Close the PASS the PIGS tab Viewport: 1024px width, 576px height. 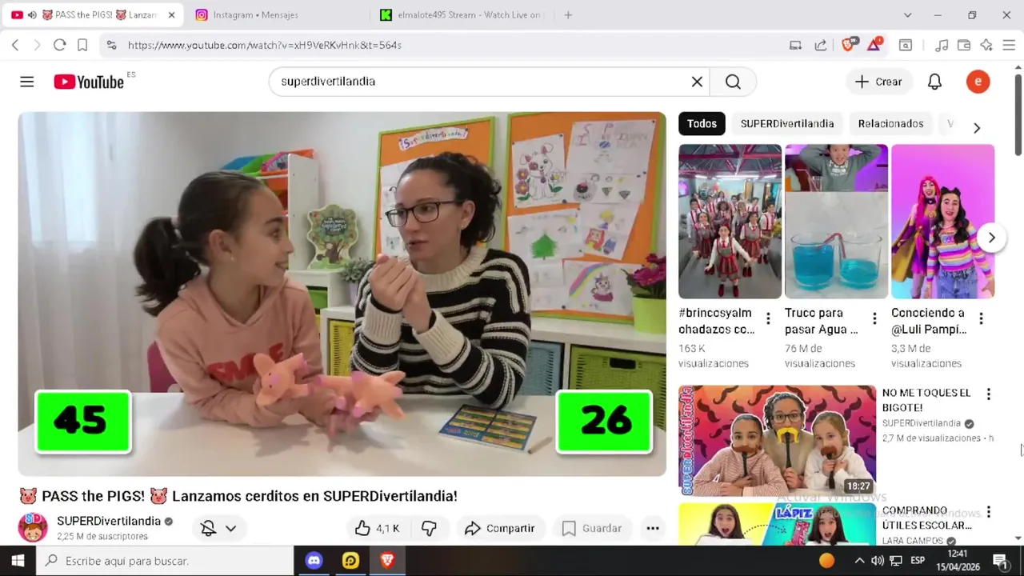[171, 14]
